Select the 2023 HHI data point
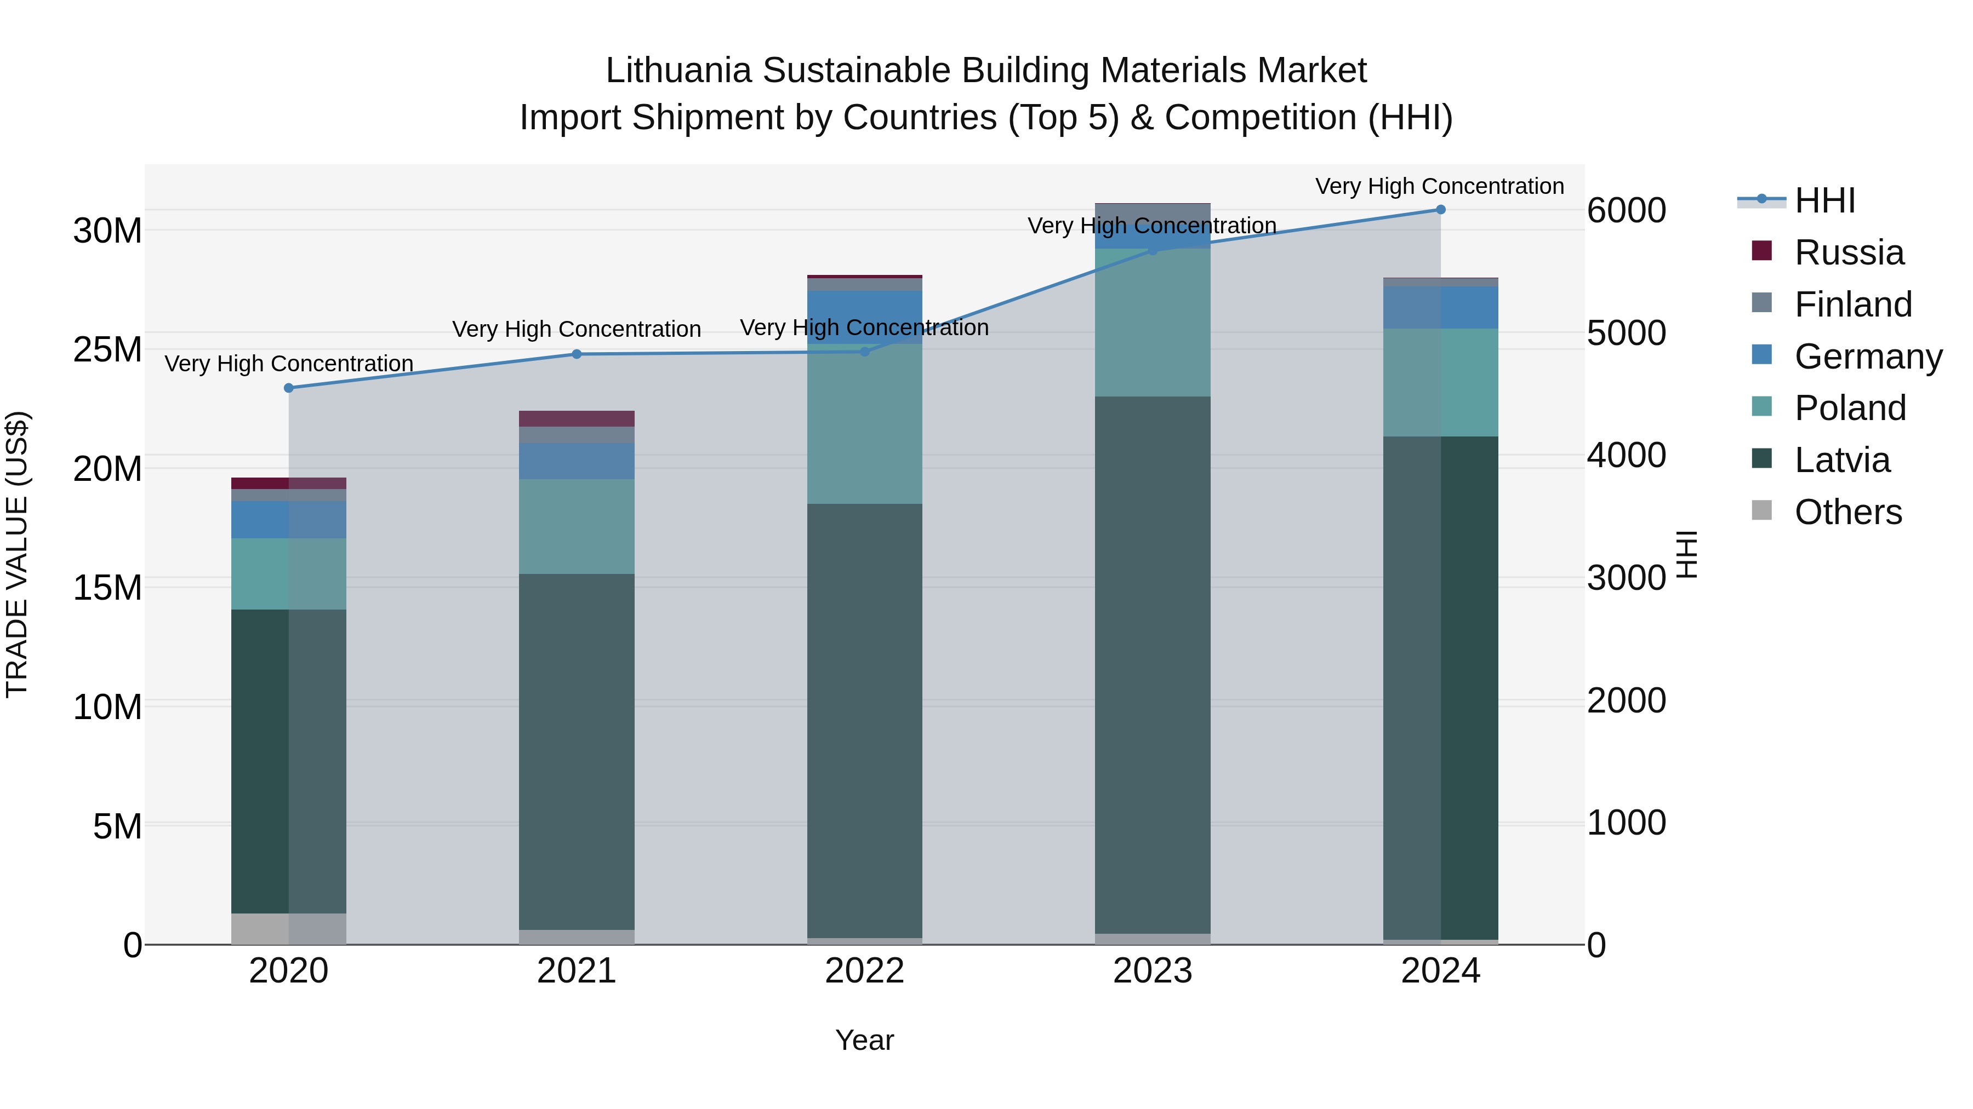This screenshot has width=1973, height=1109. pos(1153,250)
